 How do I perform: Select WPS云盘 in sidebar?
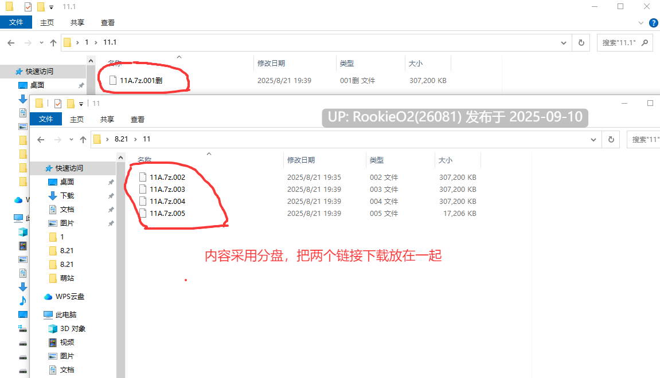point(70,297)
